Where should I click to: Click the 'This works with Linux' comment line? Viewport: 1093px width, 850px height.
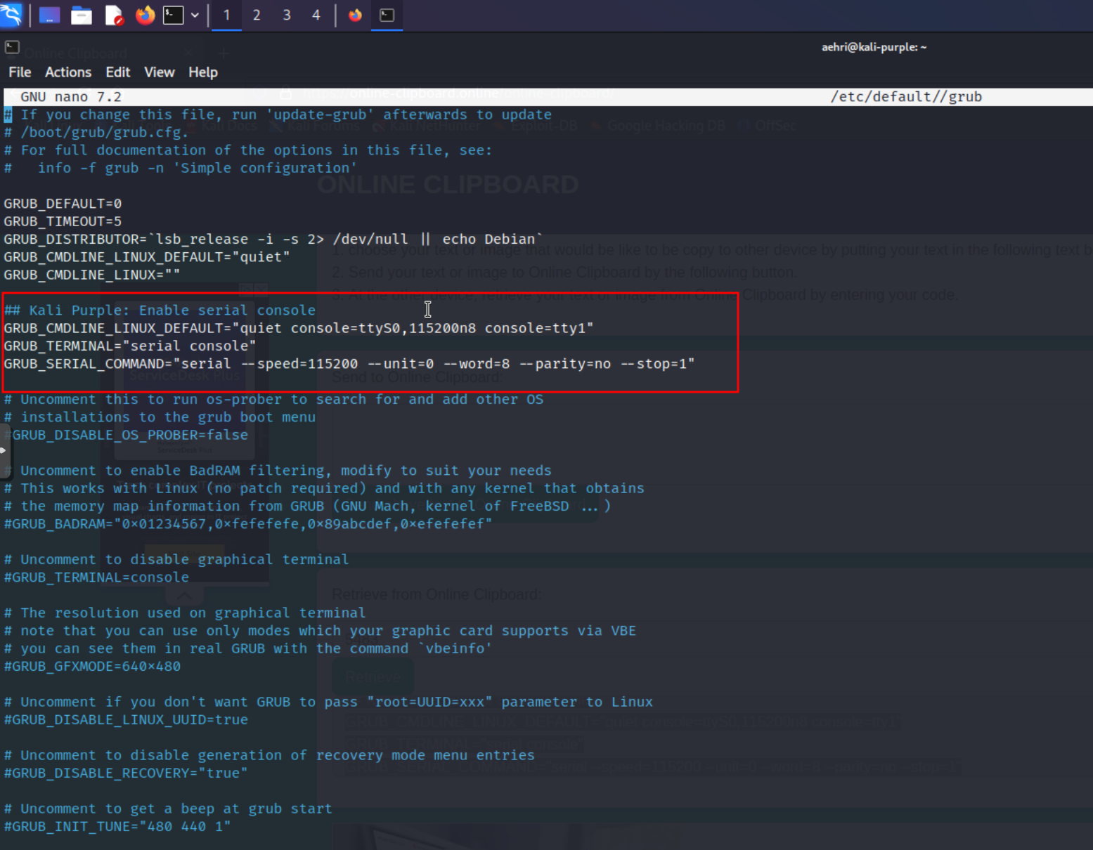pyautogui.click(x=324, y=488)
